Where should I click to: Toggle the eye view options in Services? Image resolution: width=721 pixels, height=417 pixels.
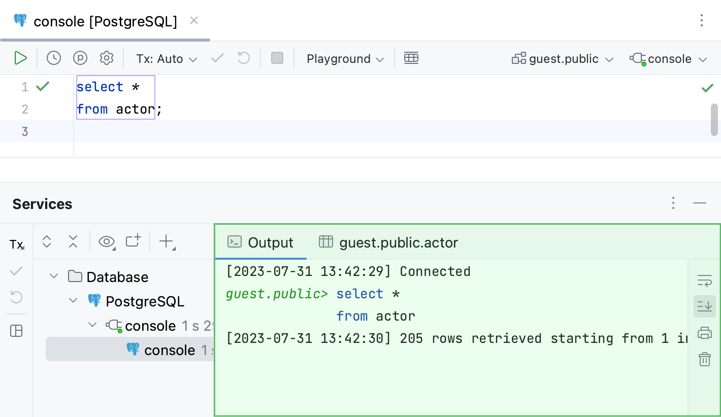[x=107, y=242]
